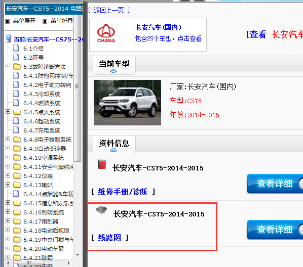
Task: Click the folder icon for 6.4.12仪表
Action: click(x=17, y=175)
